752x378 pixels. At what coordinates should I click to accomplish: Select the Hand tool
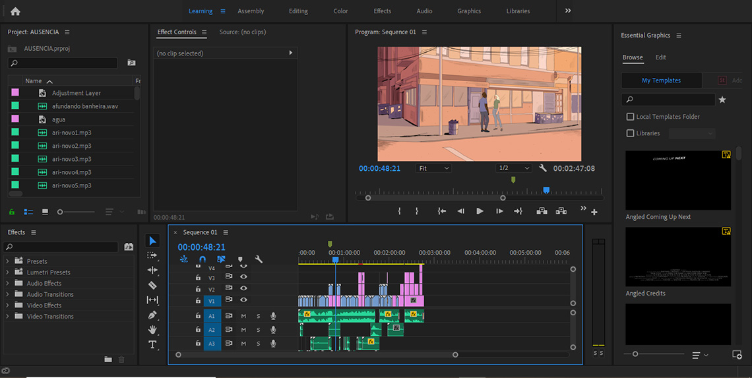pyautogui.click(x=152, y=329)
